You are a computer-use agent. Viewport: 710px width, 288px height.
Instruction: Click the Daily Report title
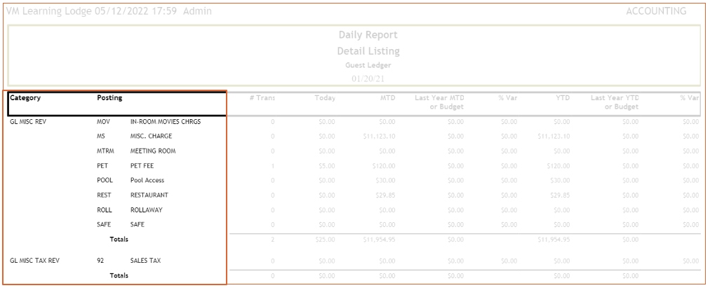[x=368, y=35]
